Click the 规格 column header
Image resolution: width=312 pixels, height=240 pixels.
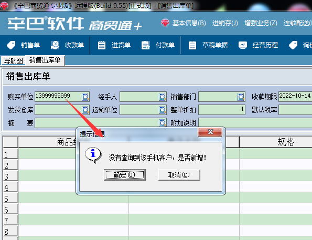point(276,142)
